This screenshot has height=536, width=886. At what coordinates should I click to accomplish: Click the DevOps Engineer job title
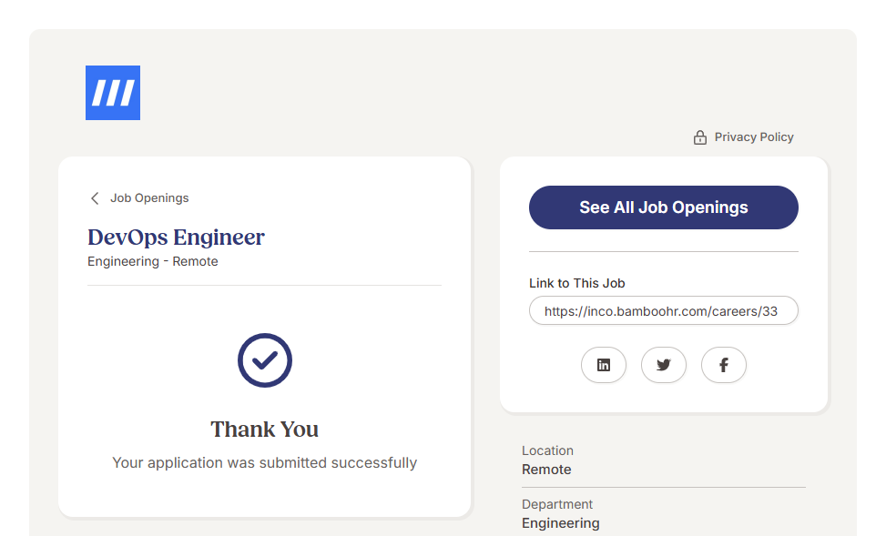pyautogui.click(x=176, y=238)
